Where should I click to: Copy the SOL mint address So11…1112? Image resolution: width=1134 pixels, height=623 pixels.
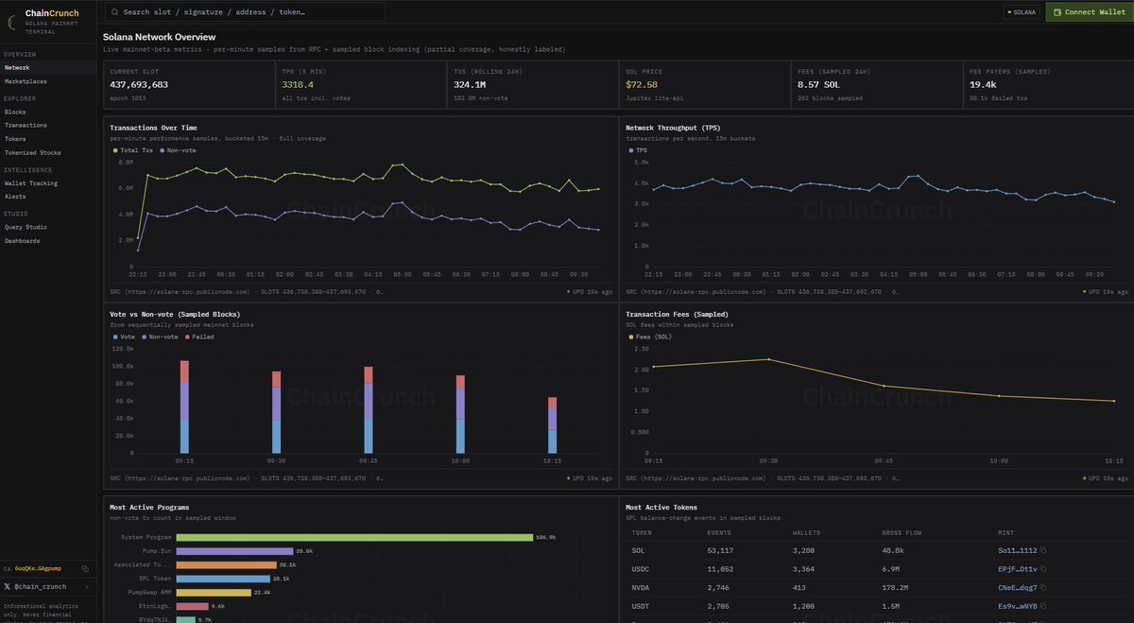1043,549
